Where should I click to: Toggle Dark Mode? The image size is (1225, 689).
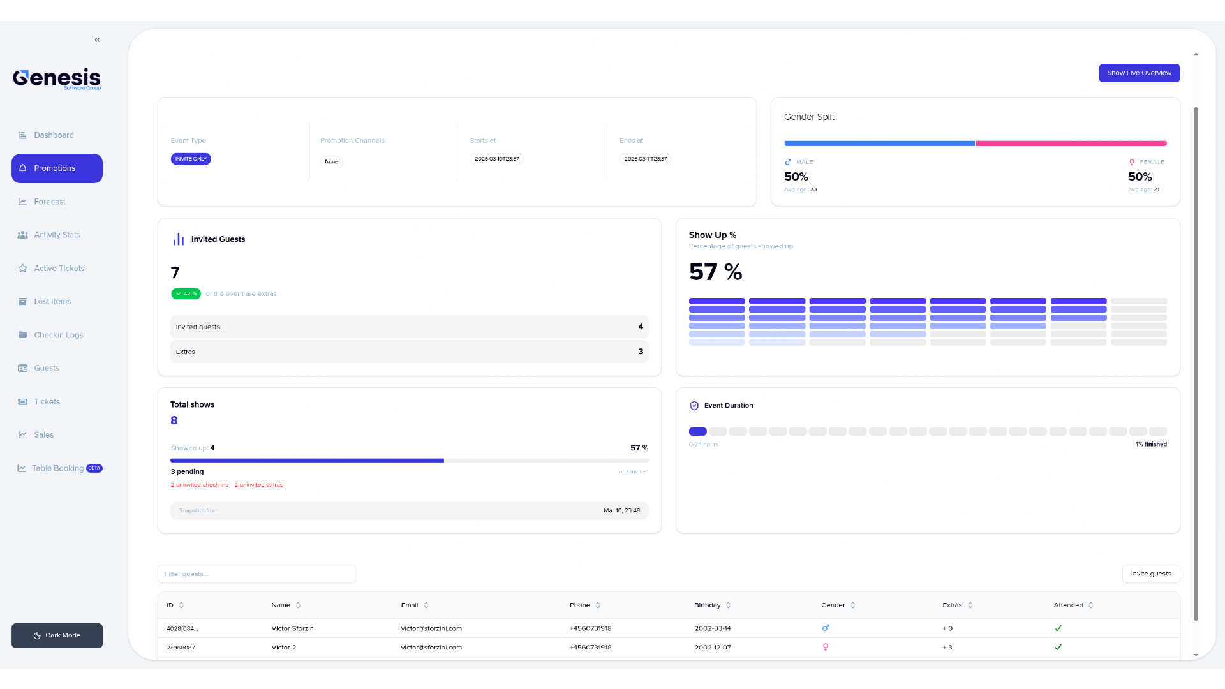point(57,635)
